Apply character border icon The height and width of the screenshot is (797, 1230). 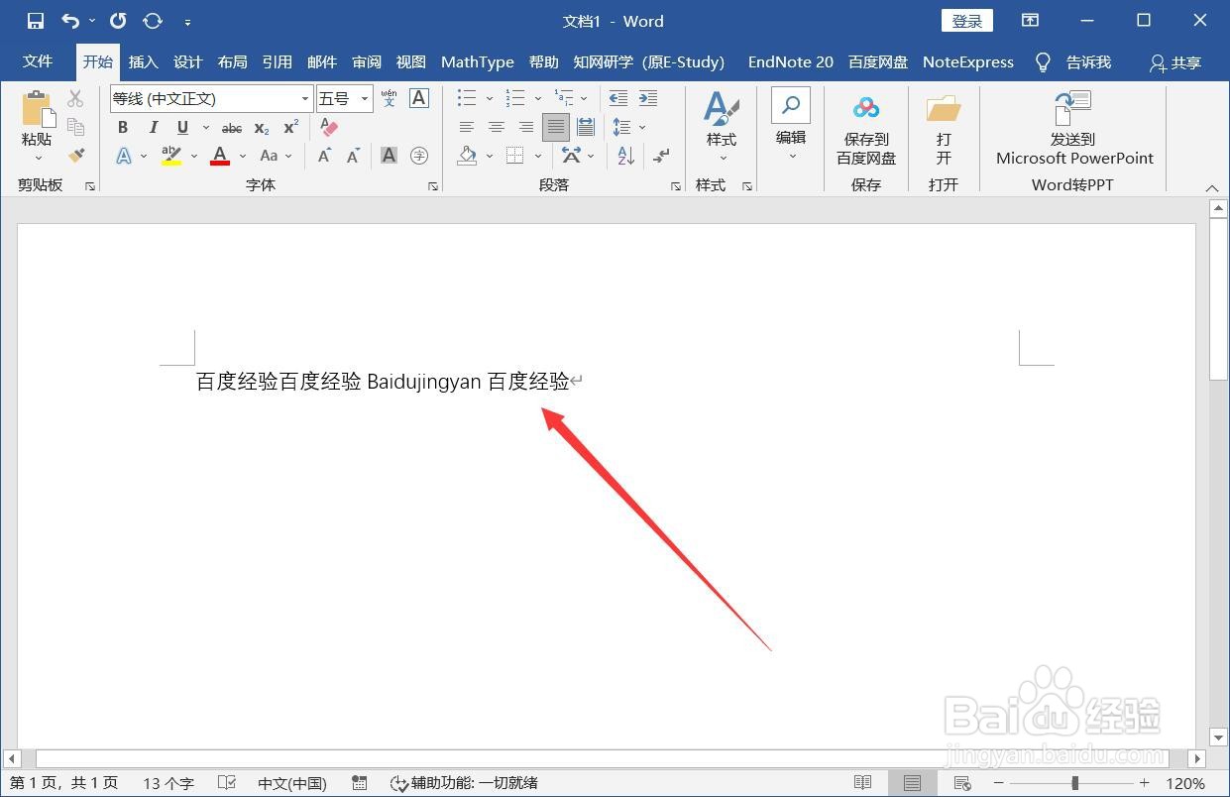(x=419, y=98)
